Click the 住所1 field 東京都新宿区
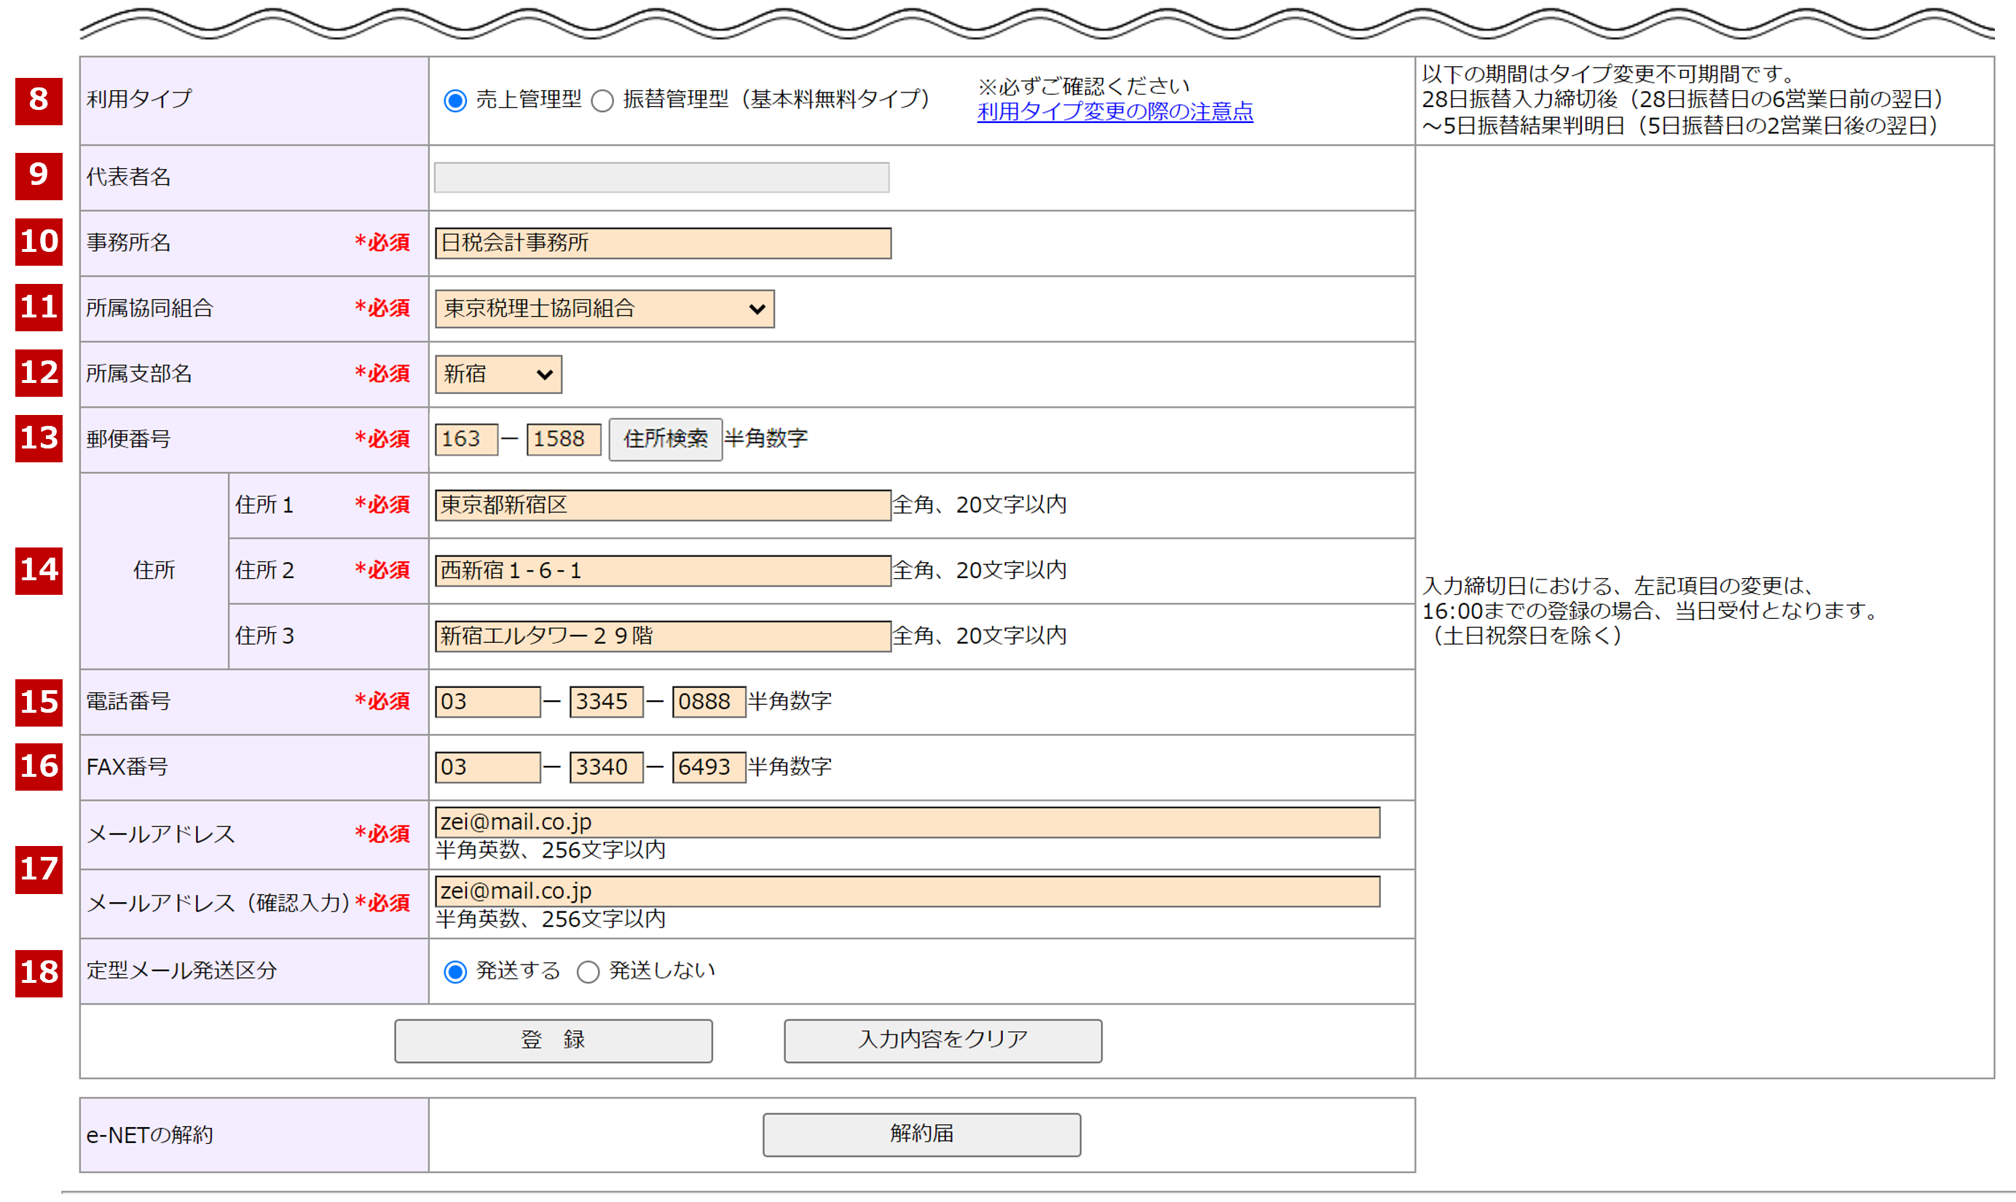 click(x=662, y=505)
